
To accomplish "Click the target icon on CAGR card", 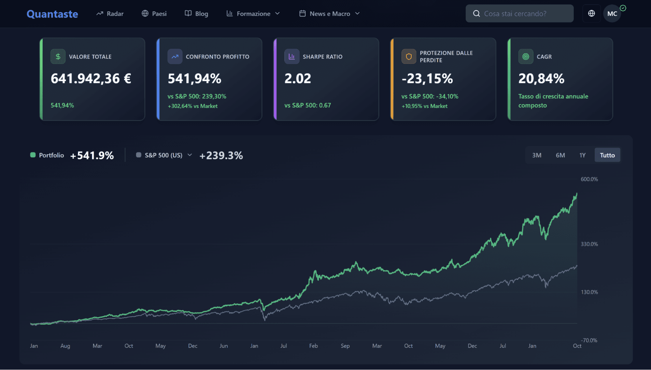I will [526, 56].
